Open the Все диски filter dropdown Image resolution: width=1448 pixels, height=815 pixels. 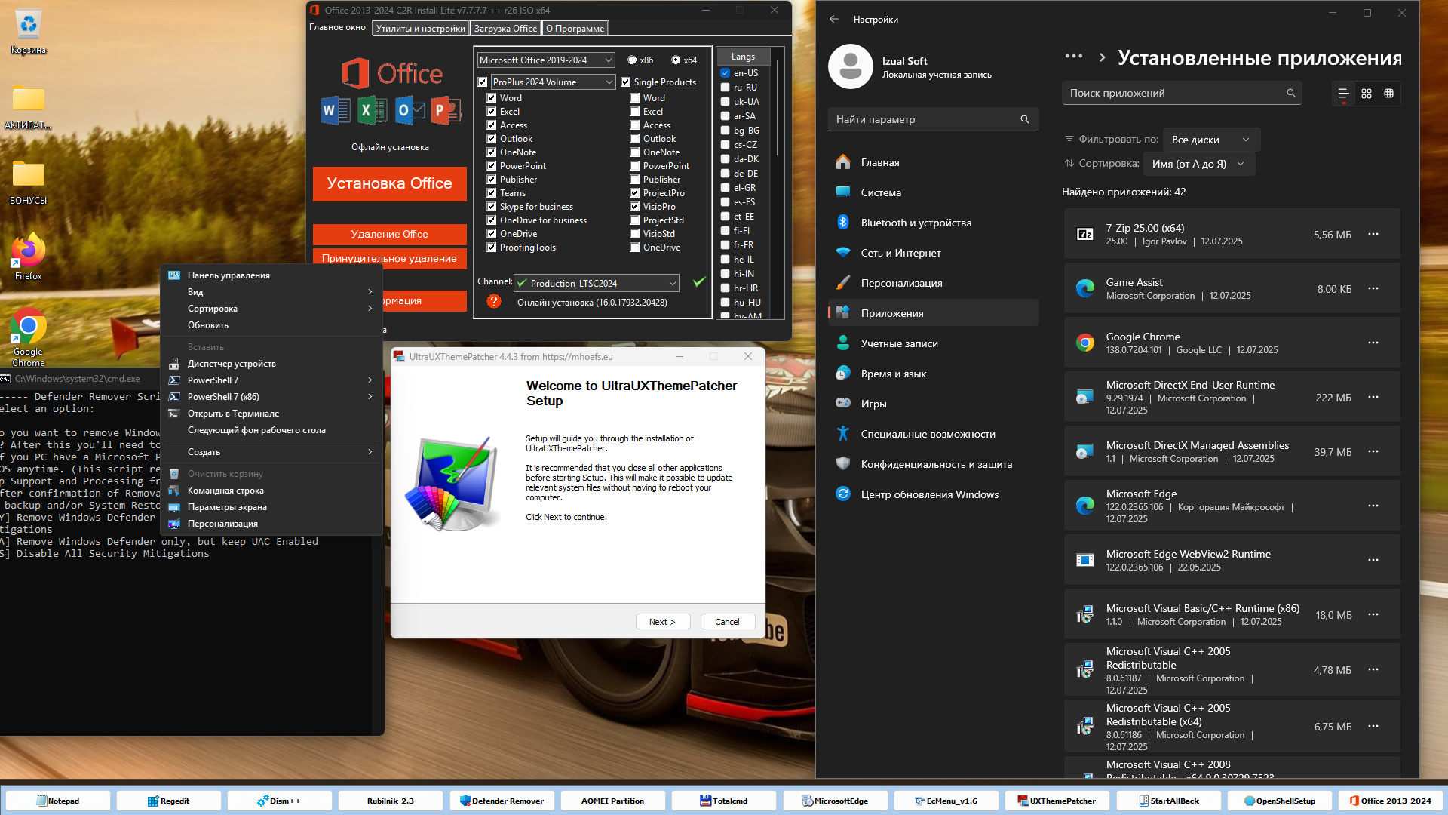(1211, 140)
